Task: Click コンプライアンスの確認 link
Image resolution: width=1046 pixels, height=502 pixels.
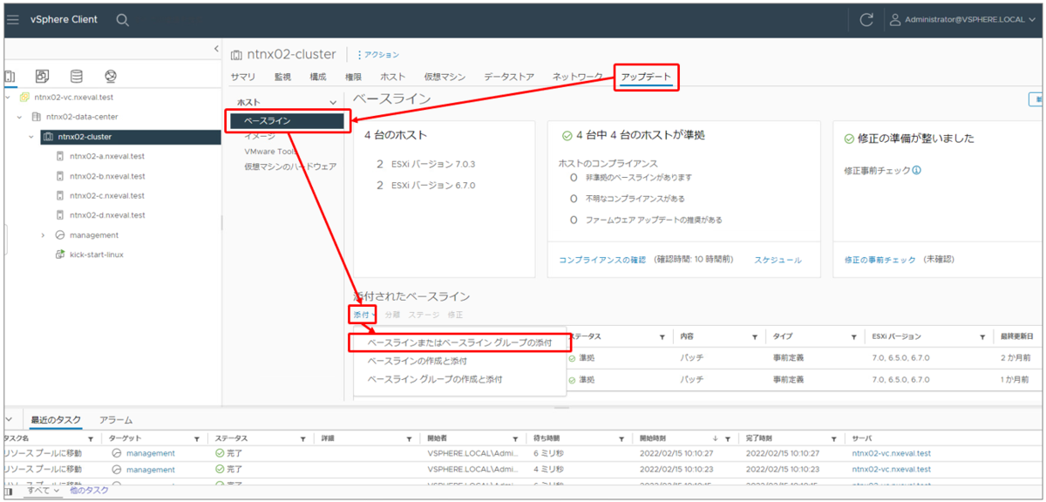Action: [602, 260]
